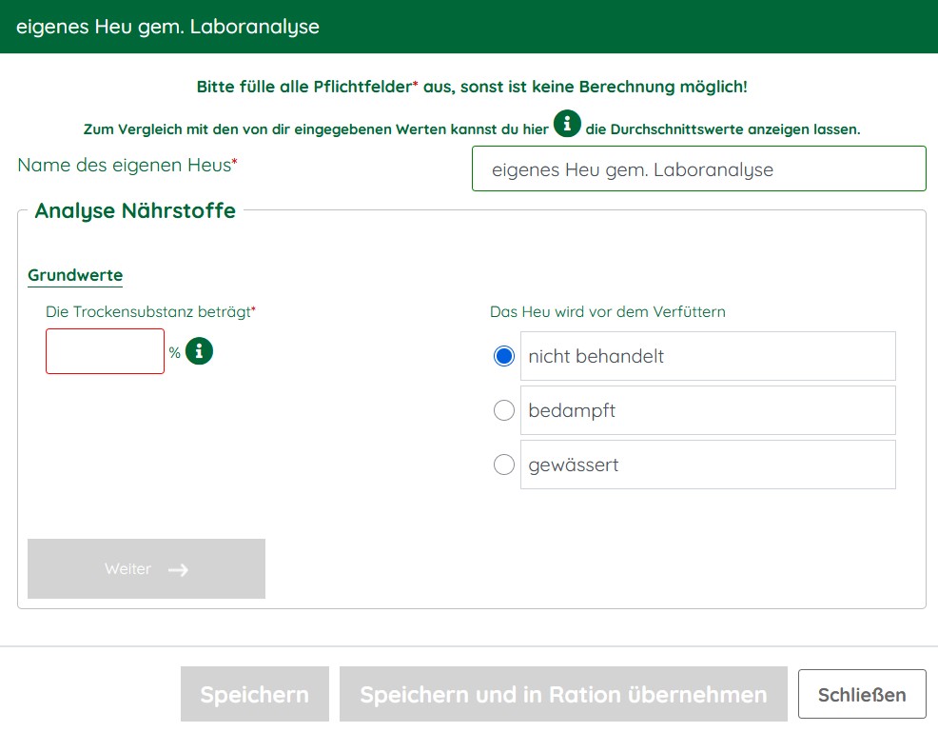Click the green dialog title bar
Image resolution: width=938 pixels, height=732 pixels.
[x=469, y=27]
